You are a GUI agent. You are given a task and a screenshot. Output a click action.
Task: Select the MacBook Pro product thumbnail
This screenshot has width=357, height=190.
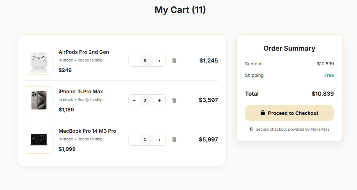click(39, 140)
